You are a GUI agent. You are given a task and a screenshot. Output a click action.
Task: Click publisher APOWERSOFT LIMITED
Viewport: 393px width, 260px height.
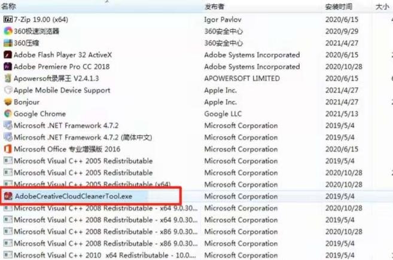[x=242, y=78]
